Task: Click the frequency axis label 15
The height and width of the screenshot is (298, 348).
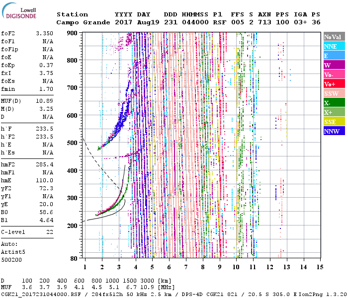Action: (320, 267)
